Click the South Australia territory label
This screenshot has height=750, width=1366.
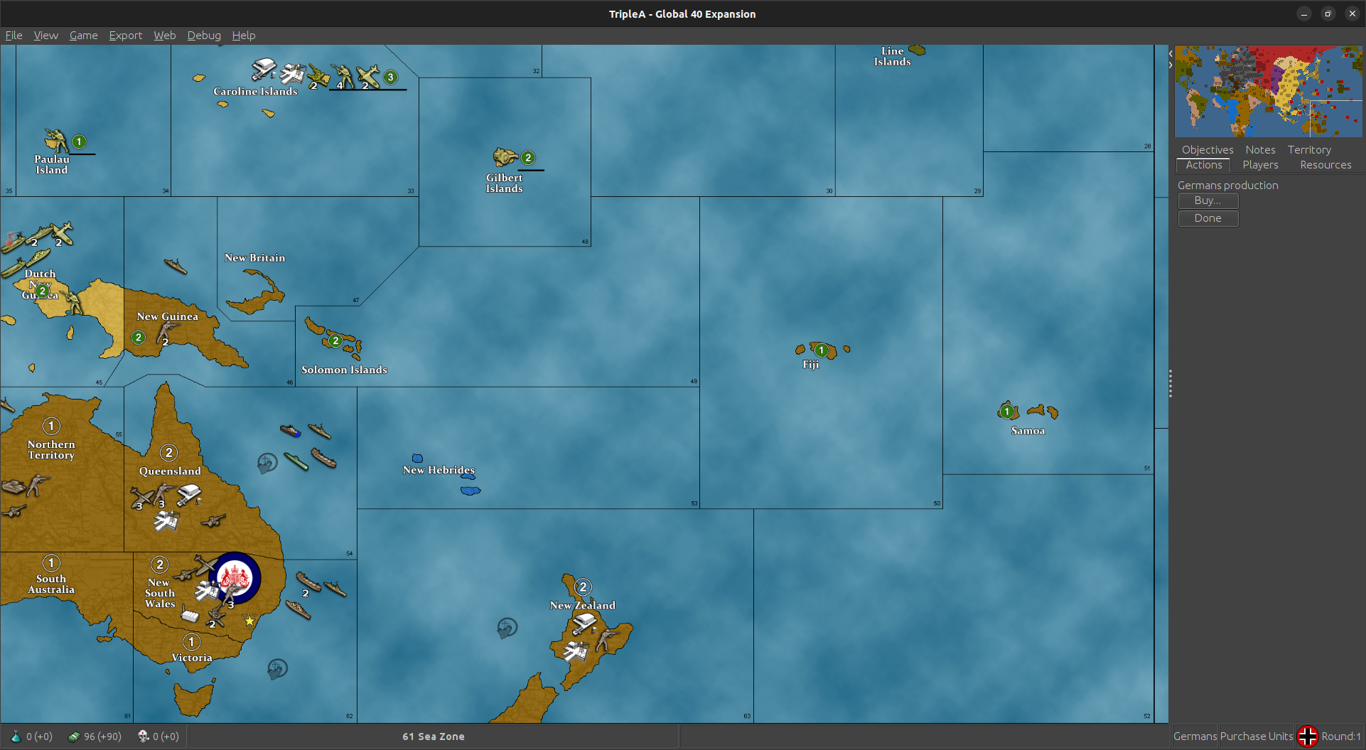pyautogui.click(x=51, y=584)
